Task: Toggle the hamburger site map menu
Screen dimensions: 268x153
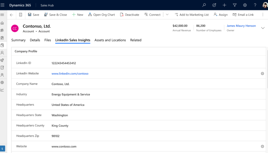Action: (x=3, y=15)
